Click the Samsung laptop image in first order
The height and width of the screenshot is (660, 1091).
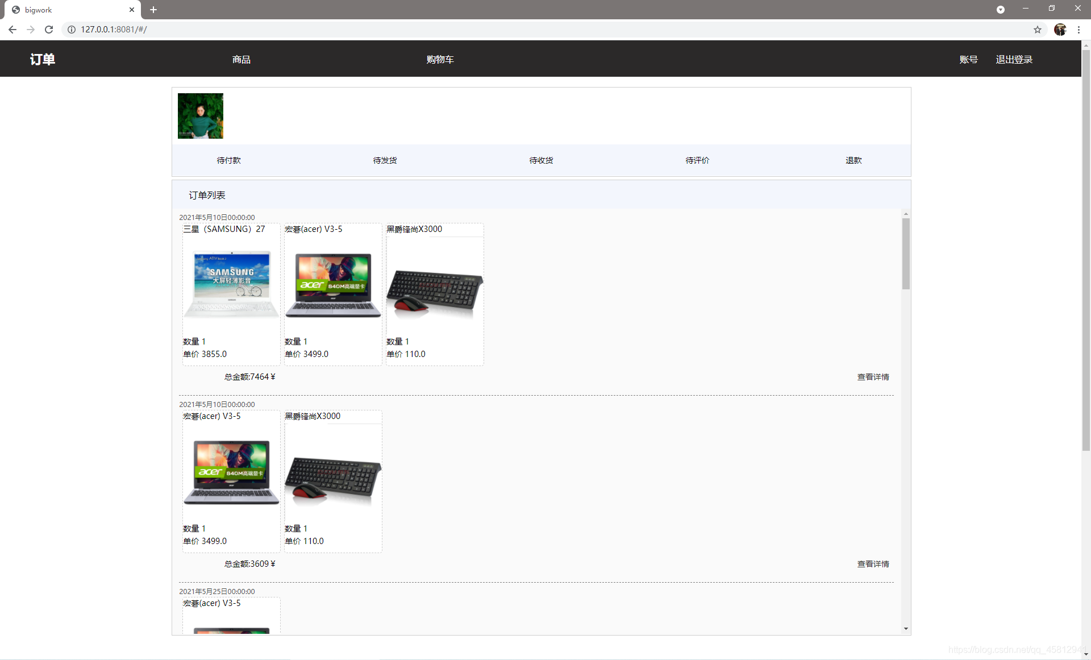(231, 284)
